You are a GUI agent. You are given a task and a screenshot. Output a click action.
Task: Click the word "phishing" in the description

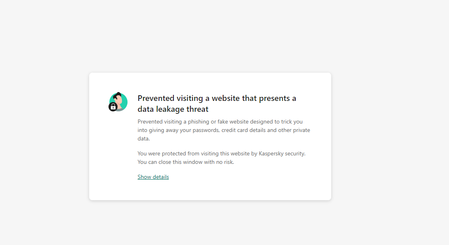(x=199, y=122)
